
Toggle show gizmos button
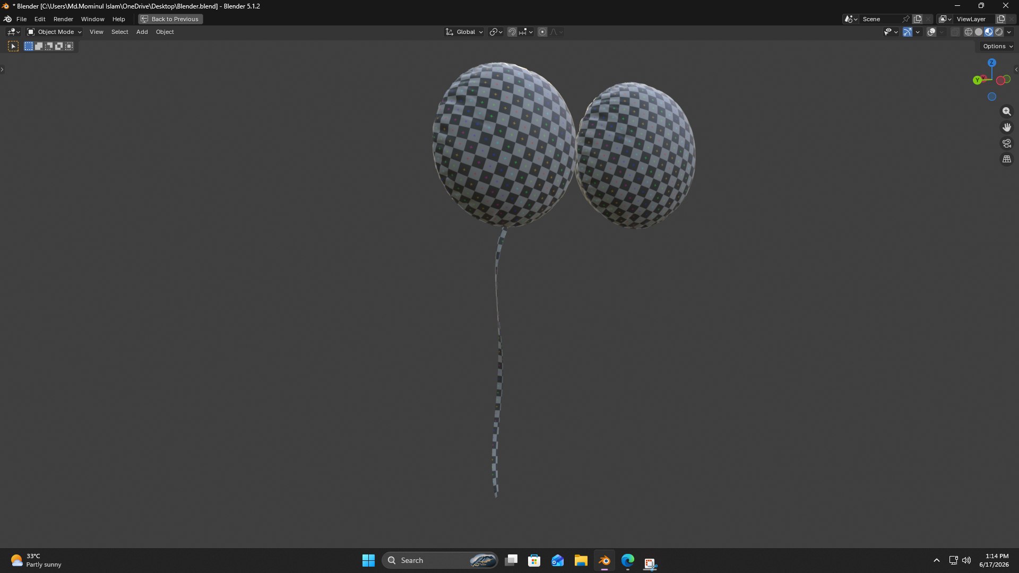coord(908,32)
